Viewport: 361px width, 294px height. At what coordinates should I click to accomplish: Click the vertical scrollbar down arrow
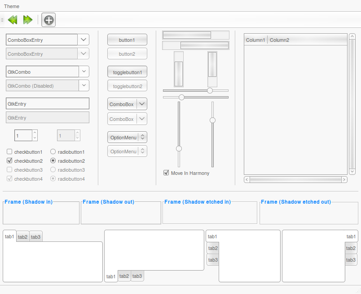(352, 171)
